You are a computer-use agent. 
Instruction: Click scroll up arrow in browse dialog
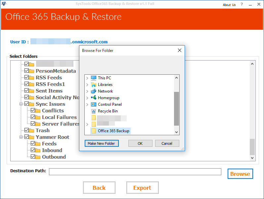pos(176,78)
